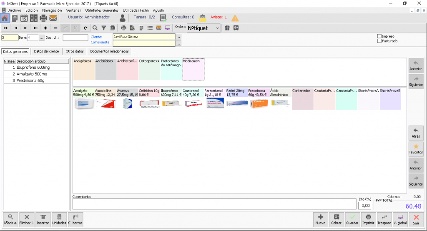Click the search magnifier in navigation toolbar

point(95,28)
